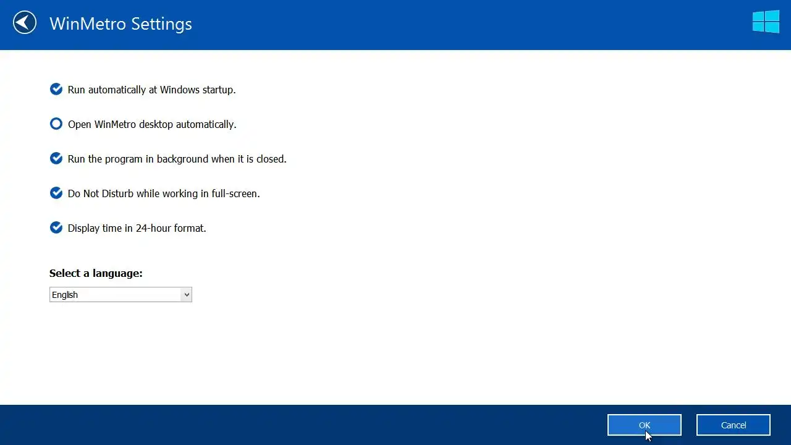
Task: Toggle Run the program in background checkbox
Action: (56, 158)
